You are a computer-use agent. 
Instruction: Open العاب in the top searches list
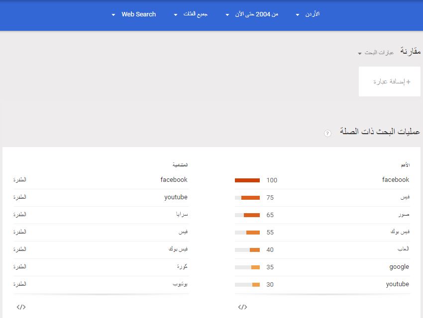pos(403,249)
